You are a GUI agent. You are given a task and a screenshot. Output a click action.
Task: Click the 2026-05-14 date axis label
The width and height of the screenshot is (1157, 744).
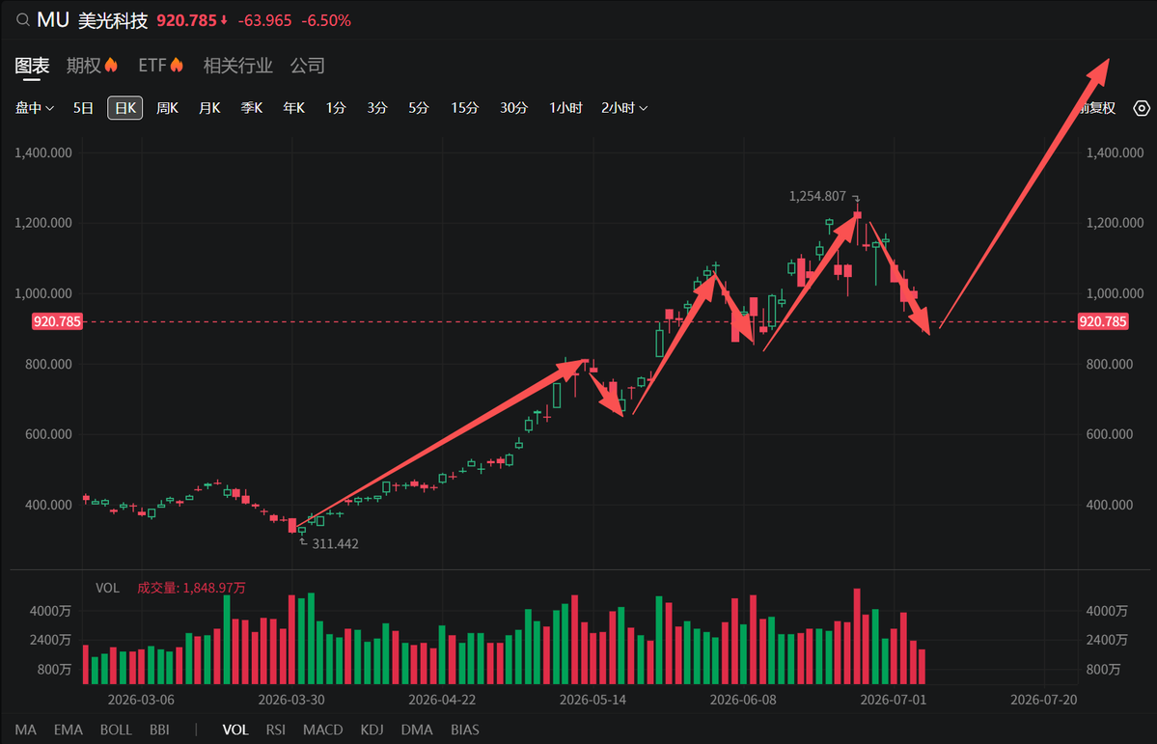pyautogui.click(x=592, y=699)
